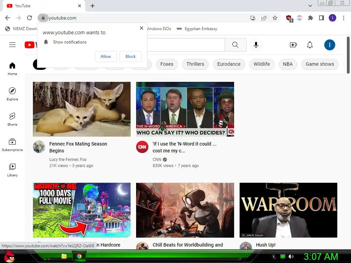Select the Wildlife filter chip

[x=262, y=64]
